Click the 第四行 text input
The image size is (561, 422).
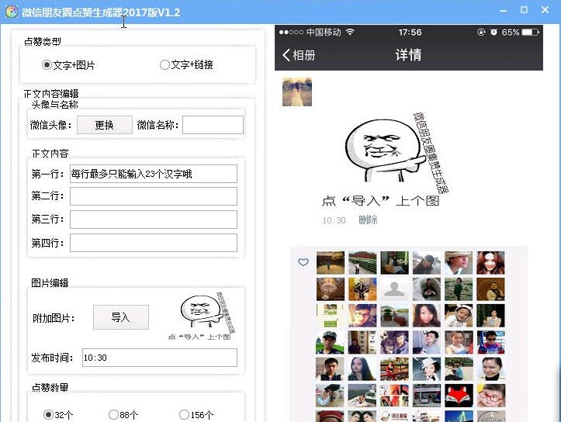(154, 243)
